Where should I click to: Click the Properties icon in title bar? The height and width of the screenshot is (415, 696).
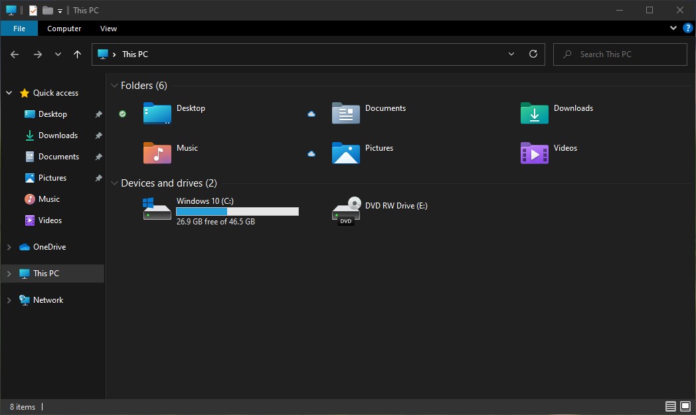(x=33, y=10)
